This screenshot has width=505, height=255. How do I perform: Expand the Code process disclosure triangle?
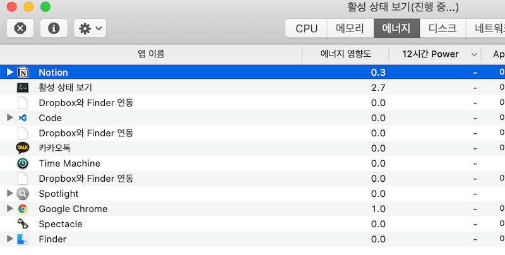(x=10, y=118)
